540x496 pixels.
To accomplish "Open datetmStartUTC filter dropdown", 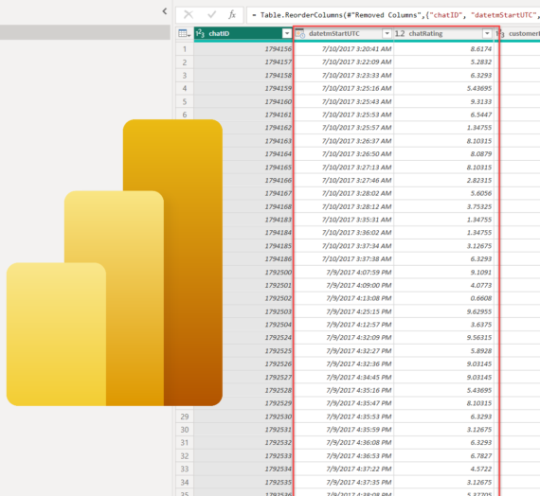I will click(x=387, y=33).
